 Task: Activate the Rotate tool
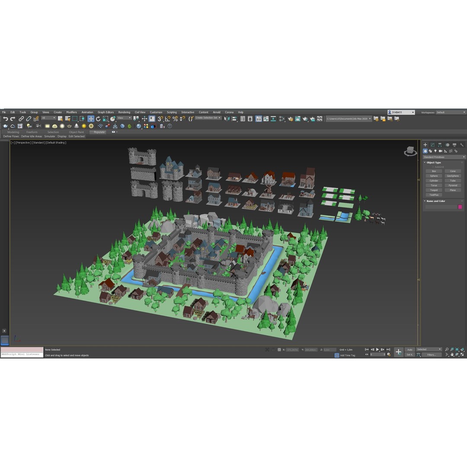click(98, 119)
